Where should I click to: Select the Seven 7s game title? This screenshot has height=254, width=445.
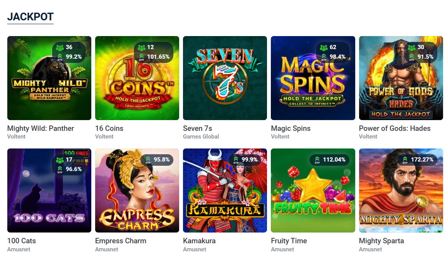[x=198, y=128]
